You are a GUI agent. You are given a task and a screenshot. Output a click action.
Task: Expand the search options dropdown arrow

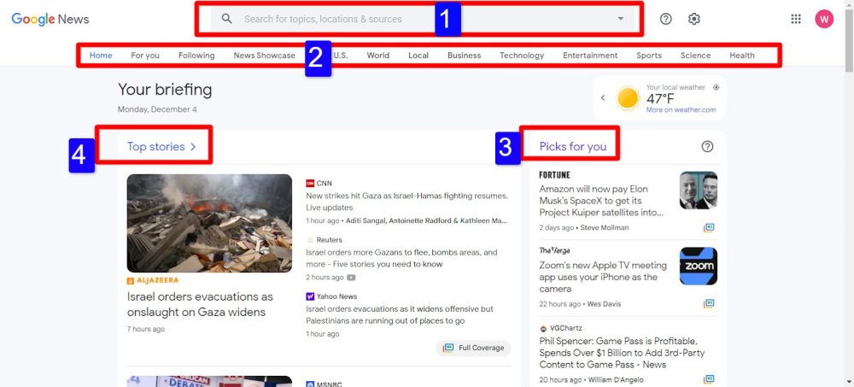coord(620,19)
